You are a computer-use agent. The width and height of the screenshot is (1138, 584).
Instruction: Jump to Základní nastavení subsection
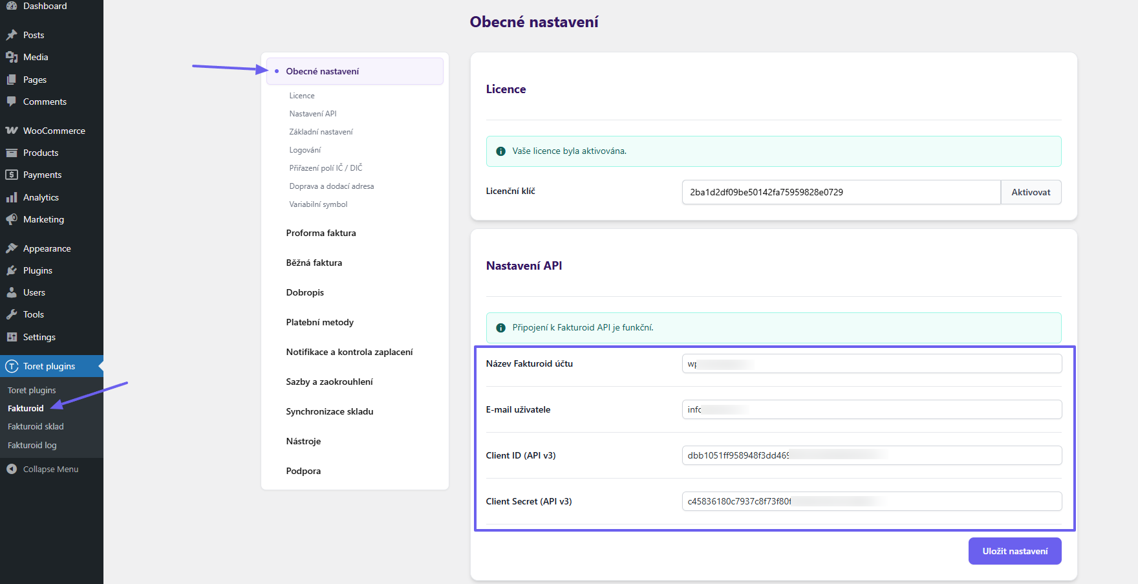click(321, 132)
